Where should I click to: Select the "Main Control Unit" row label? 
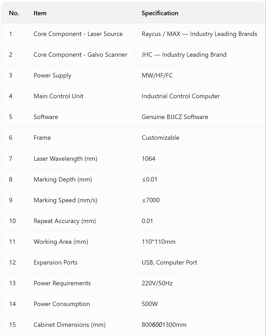coord(58,96)
